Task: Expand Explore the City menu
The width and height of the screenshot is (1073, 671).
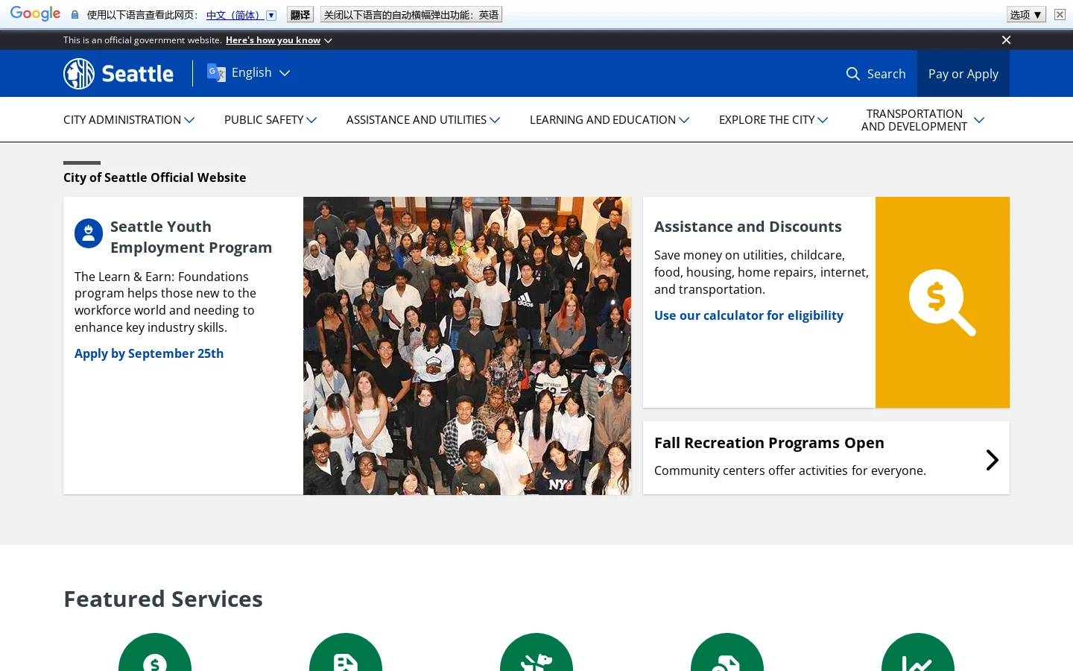Action: [x=773, y=120]
